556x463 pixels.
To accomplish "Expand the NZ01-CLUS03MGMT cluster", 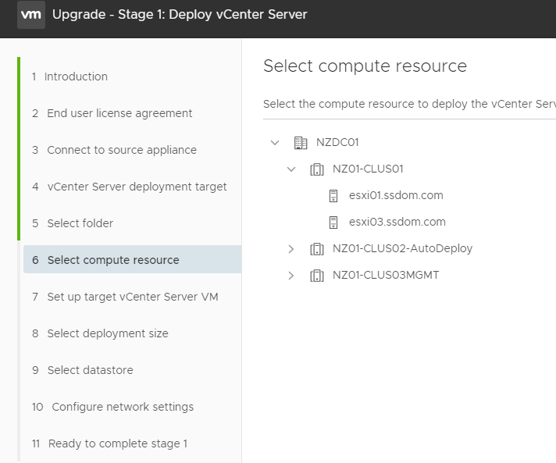I will click(291, 276).
